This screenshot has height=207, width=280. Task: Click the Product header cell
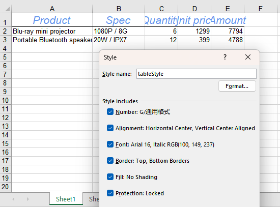[x=52, y=20]
